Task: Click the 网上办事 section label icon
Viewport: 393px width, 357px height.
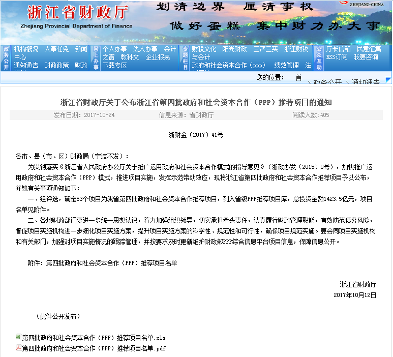Action: [96, 57]
